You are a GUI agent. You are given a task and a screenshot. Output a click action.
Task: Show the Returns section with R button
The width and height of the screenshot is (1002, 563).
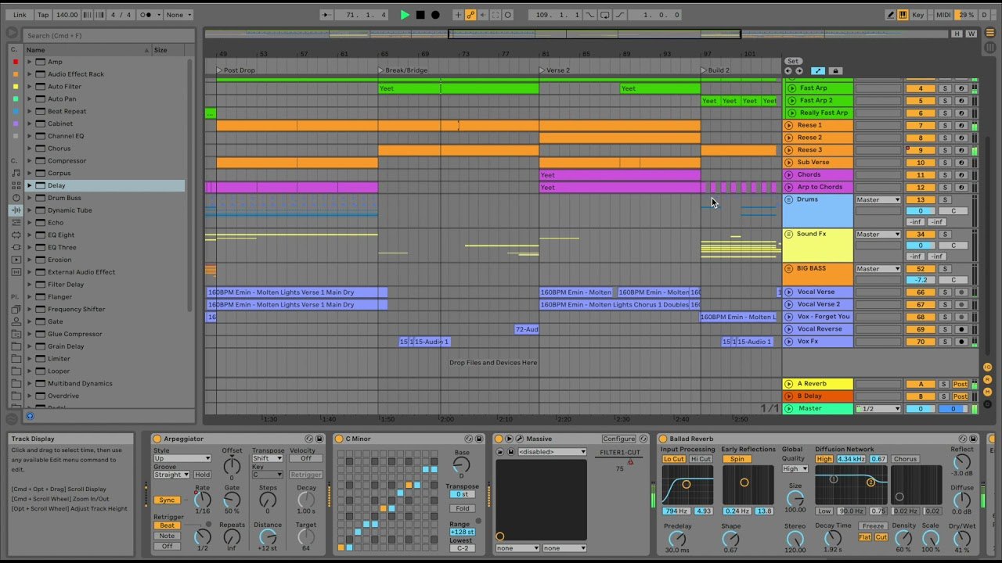tap(987, 379)
